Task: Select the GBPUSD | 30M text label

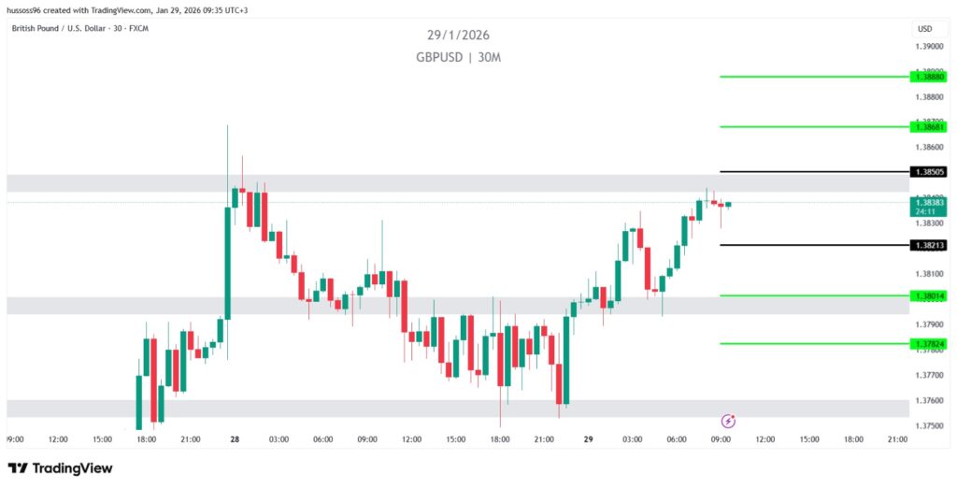Action: point(458,57)
